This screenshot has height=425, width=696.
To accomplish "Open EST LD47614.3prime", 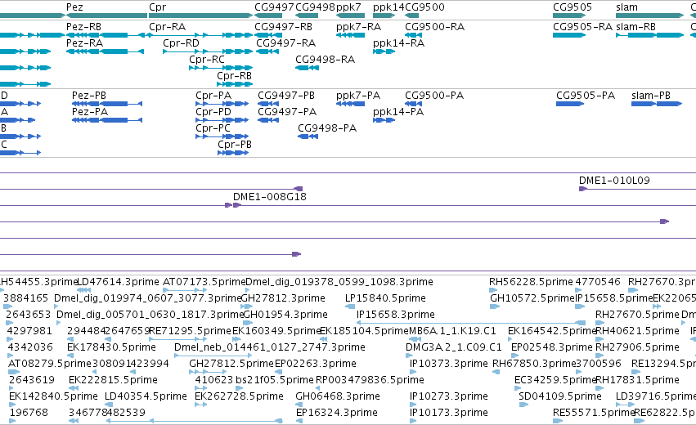I will pos(118,282).
